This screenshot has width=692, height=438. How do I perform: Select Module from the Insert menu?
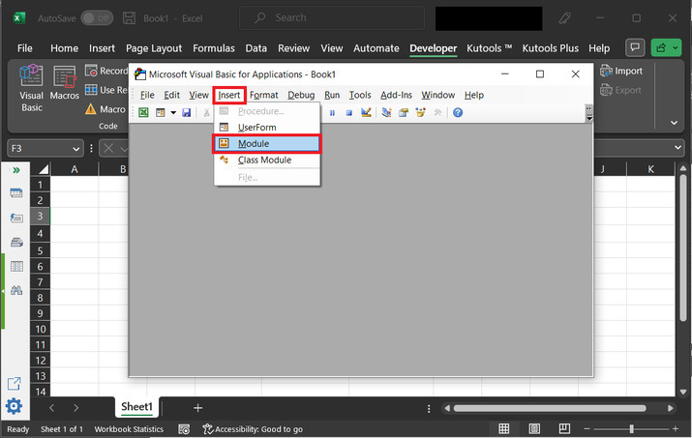click(x=267, y=144)
